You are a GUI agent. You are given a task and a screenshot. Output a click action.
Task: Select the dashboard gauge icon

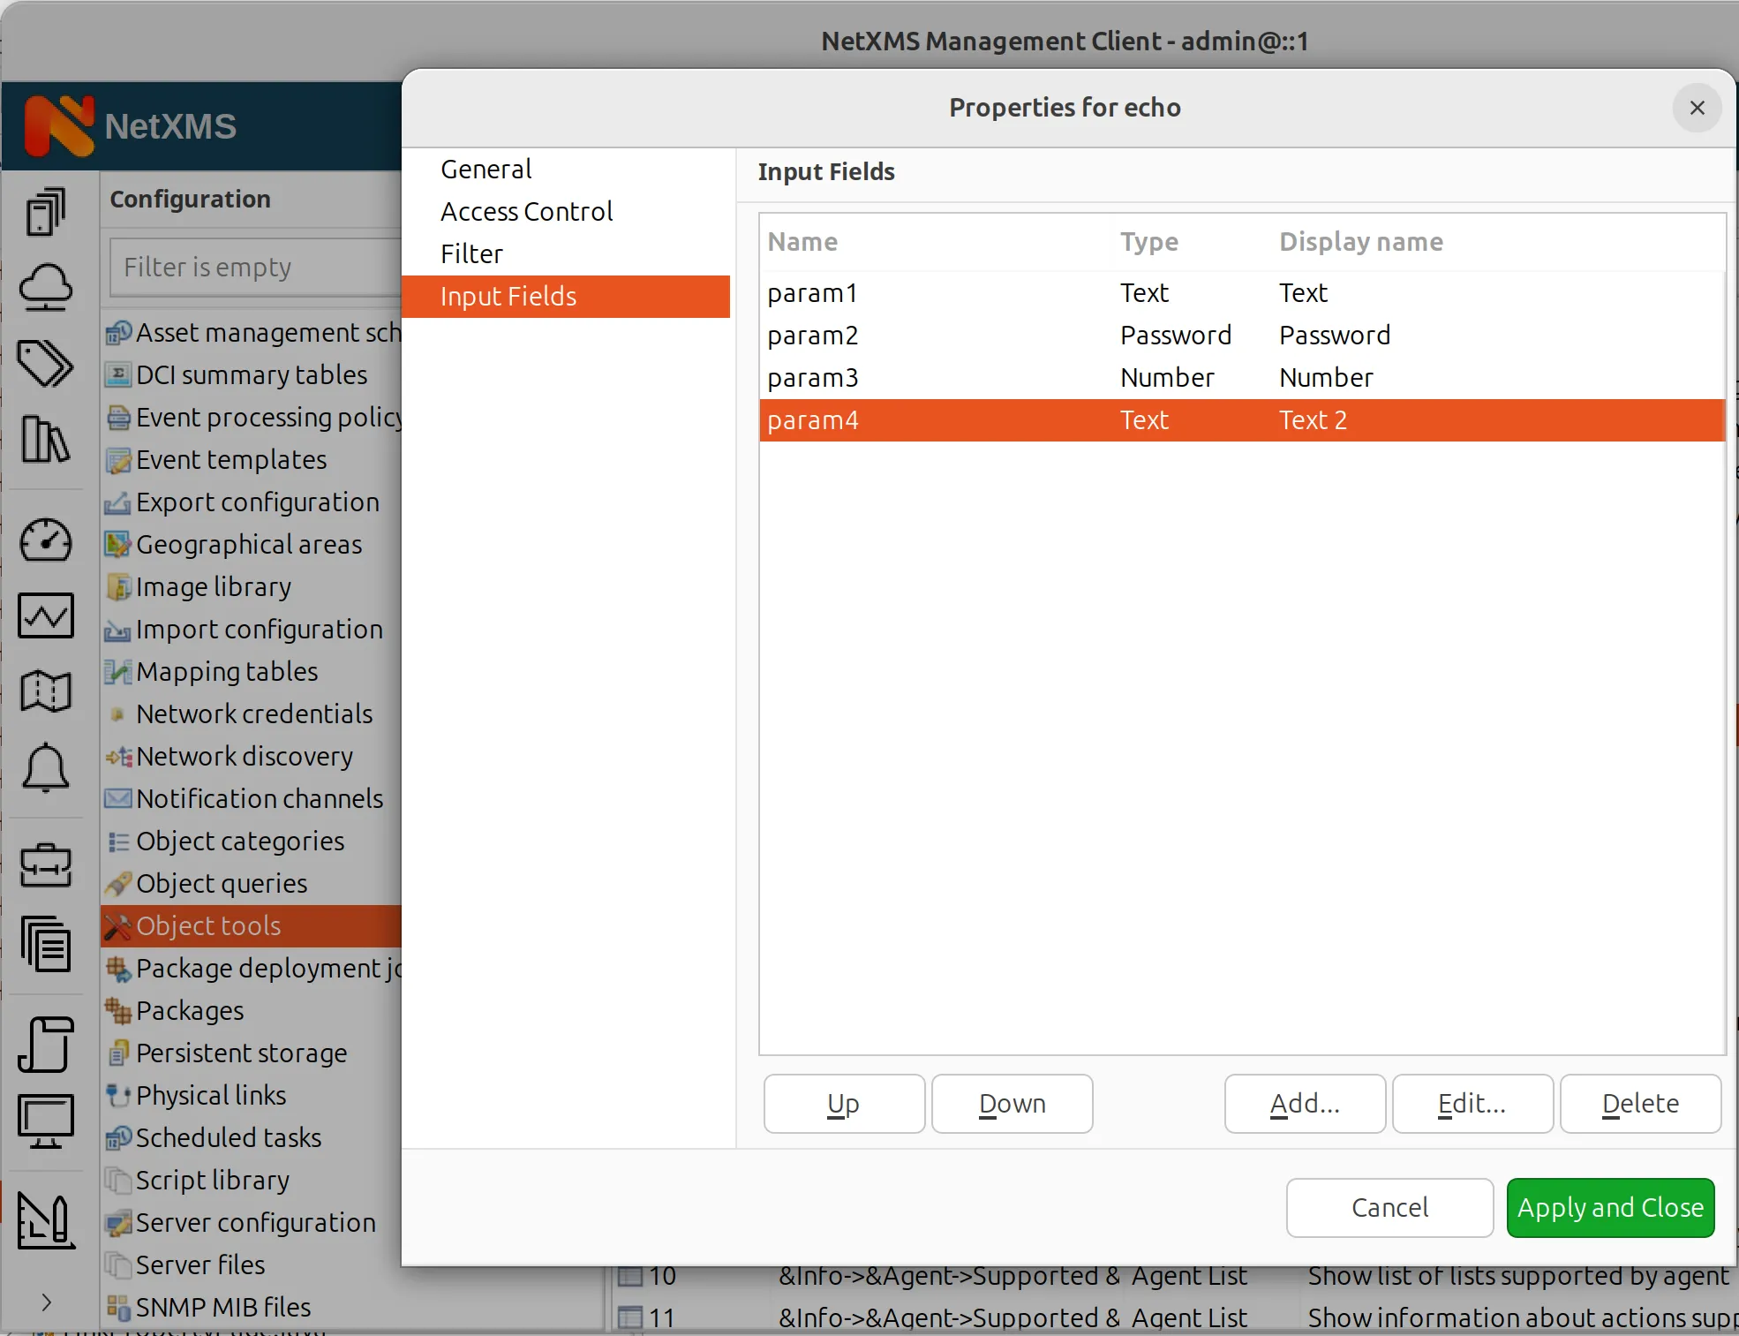pos(46,540)
